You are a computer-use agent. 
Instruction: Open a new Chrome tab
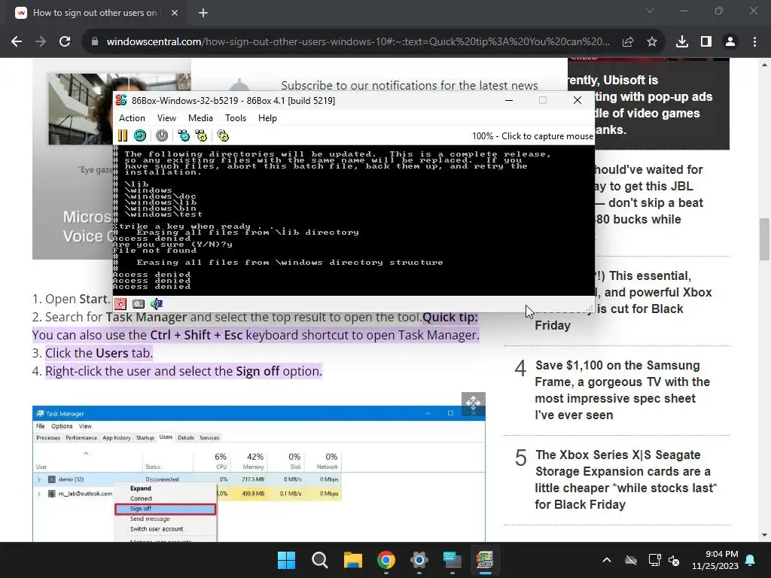tap(203, 13)
